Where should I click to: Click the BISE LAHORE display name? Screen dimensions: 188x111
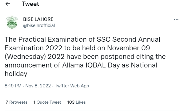38,19
